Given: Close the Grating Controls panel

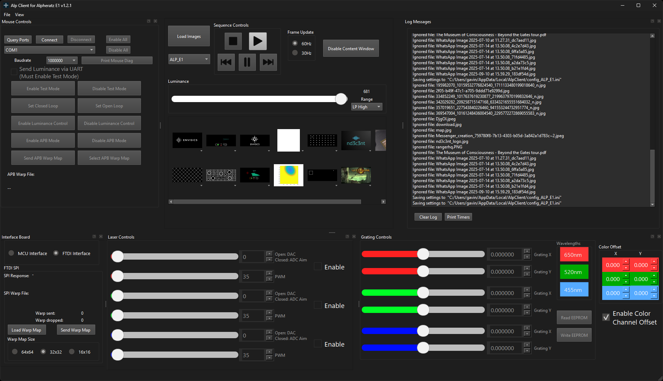Looking at the screenshot, I should coord(659,237).
